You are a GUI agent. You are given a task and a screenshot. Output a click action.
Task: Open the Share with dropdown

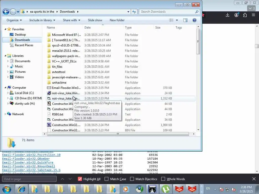[x=71, y=20]
